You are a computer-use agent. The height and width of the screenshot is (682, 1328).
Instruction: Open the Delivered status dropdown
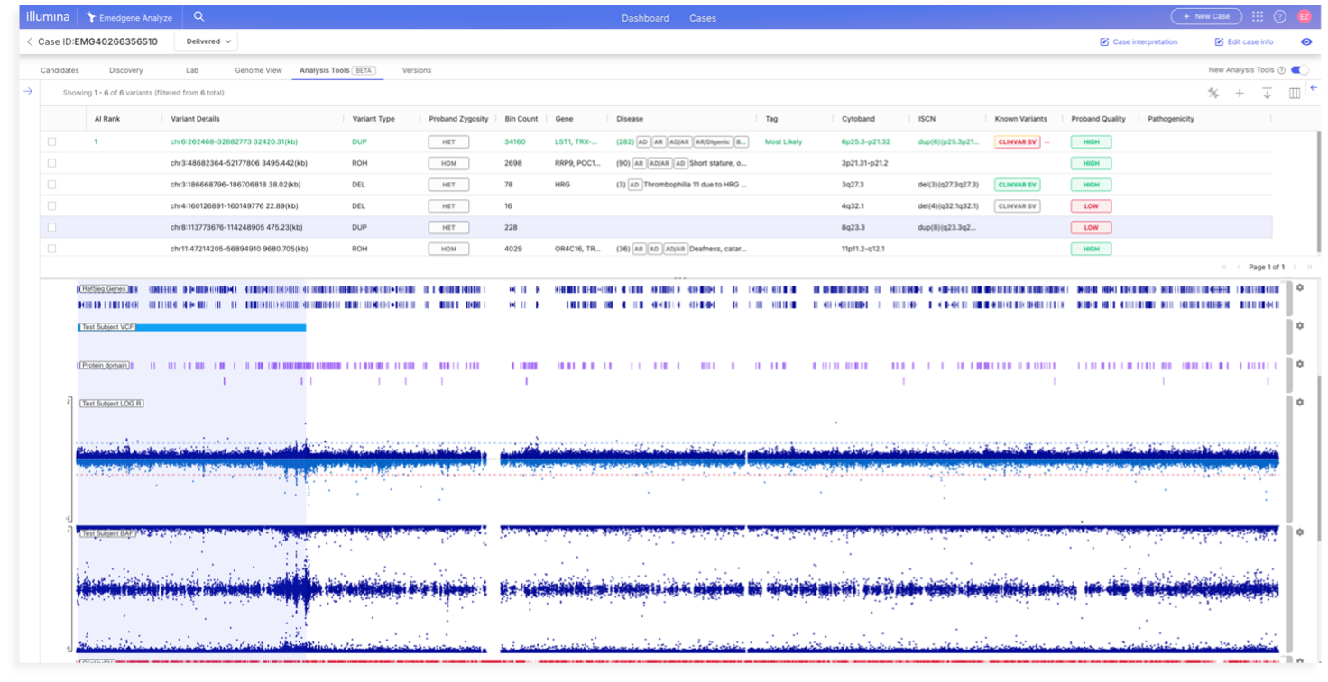(205, 41)
